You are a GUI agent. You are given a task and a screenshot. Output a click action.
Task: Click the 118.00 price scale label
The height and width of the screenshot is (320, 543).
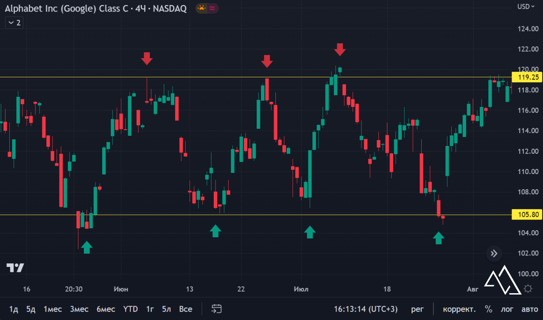click(x=529, y=90)
